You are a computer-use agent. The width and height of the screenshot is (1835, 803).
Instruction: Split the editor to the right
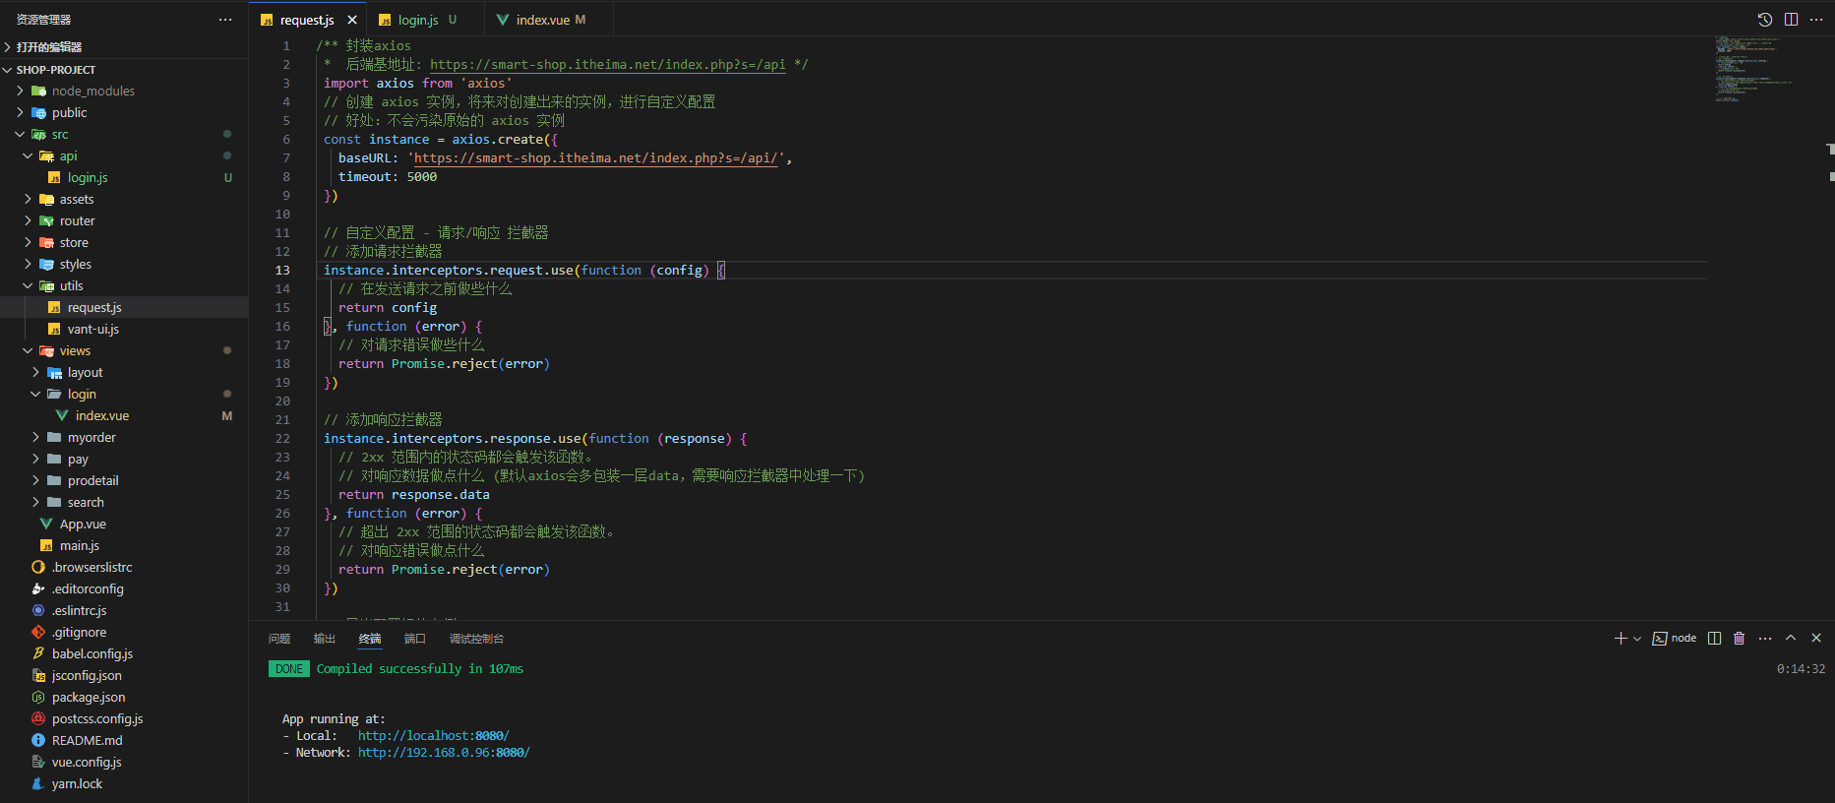pos(1791,20)
